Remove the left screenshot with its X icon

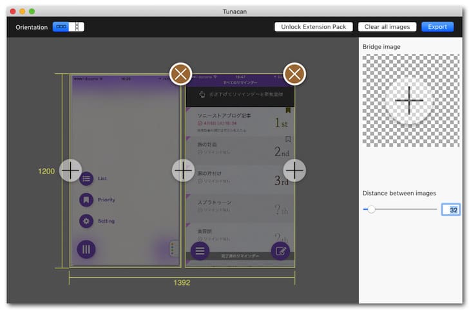[180, 74]
